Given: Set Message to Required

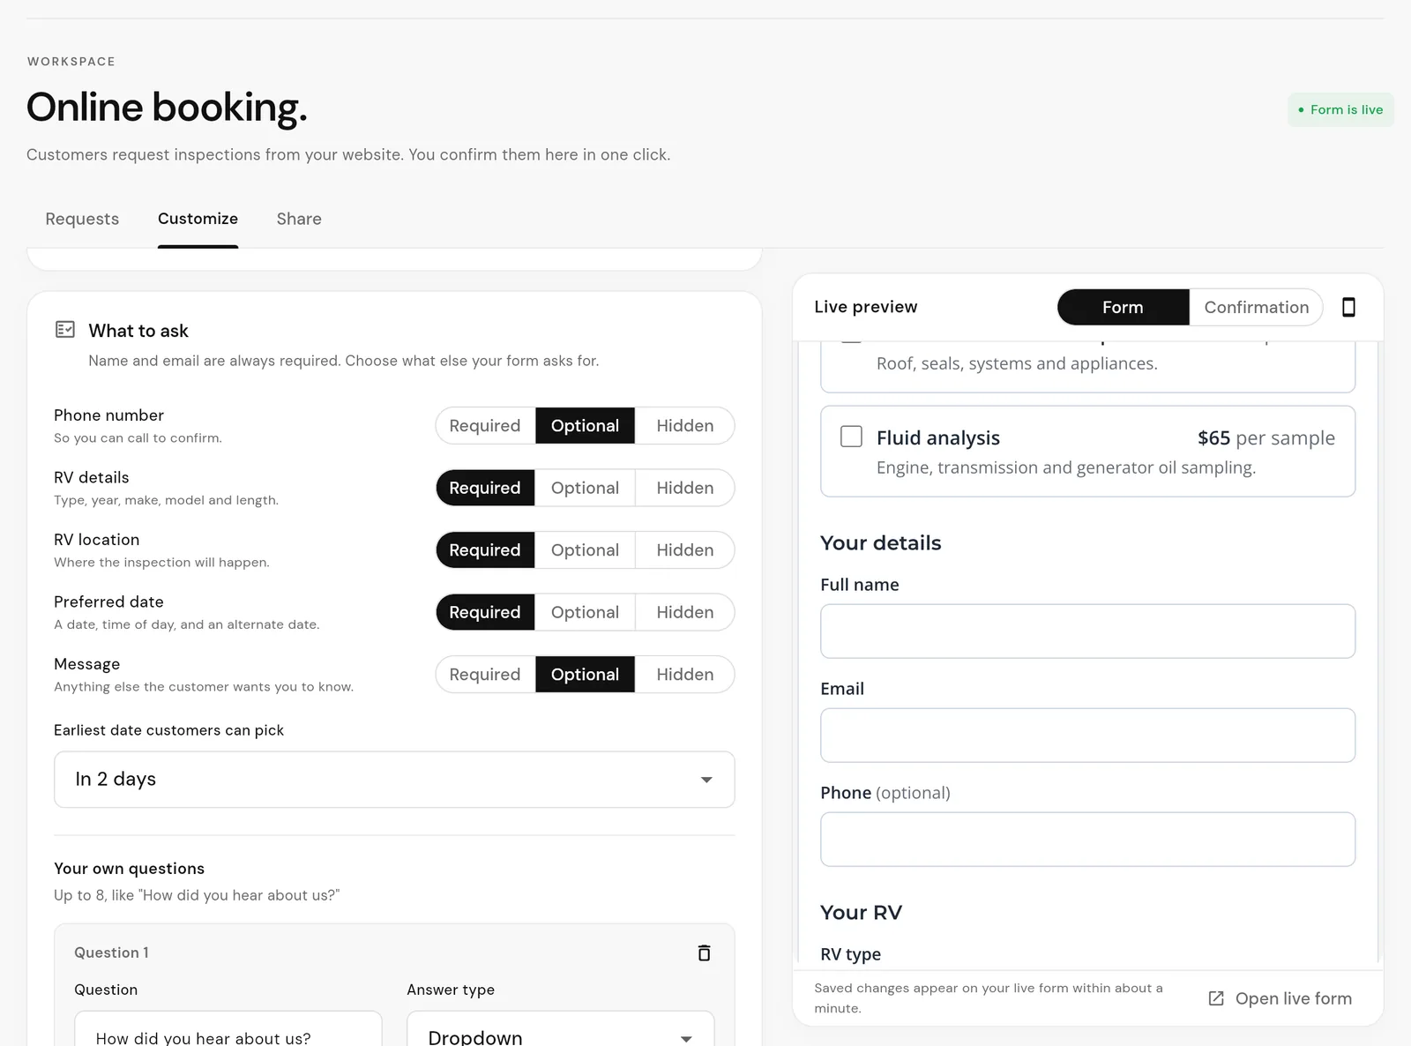Looking at the screenshot, I should [x=485, y=675].
